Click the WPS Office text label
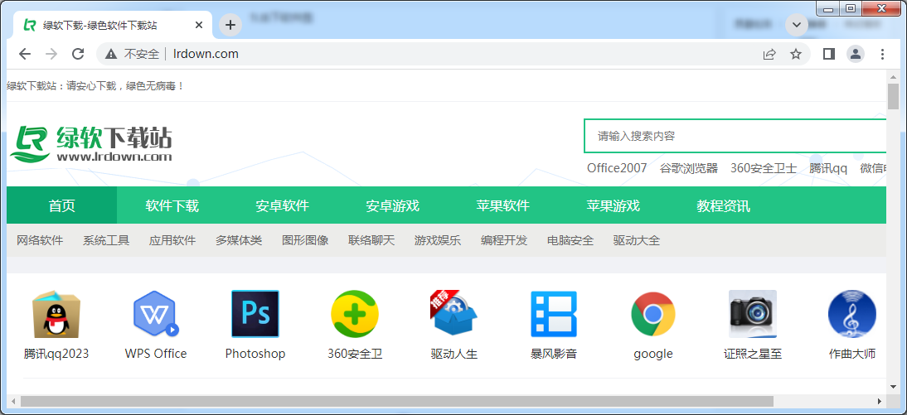This screenshot has width=907, height=415. point(156,354)
